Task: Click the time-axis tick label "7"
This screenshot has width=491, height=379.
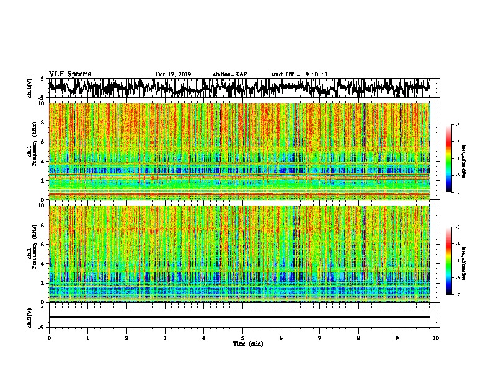Action: [320, 338]
